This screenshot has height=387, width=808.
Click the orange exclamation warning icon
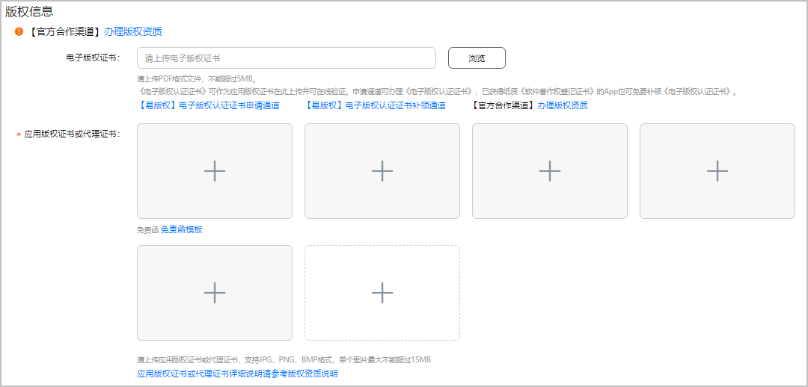(19, 32)
